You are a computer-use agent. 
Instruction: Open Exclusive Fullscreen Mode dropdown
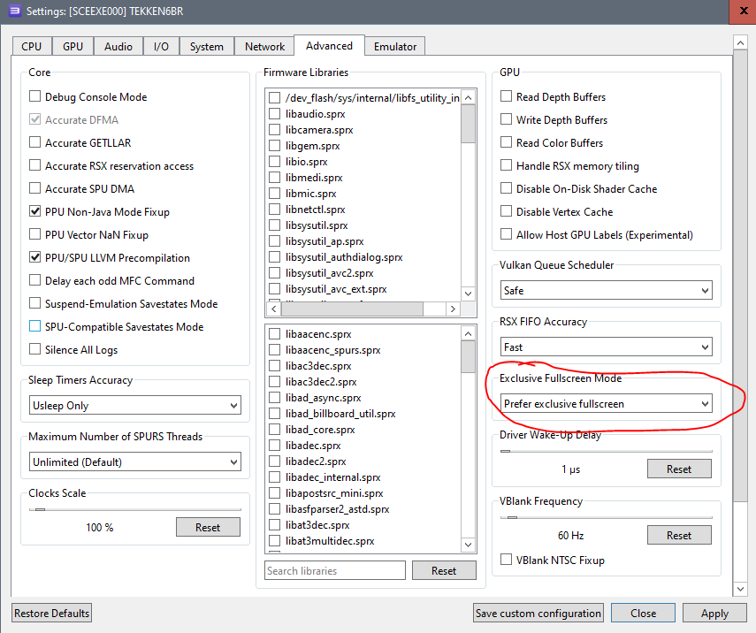[x=606, y=404]
